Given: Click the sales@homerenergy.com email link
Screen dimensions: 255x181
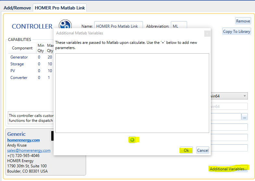Looking at the screenshot, I should pos(29,150).
